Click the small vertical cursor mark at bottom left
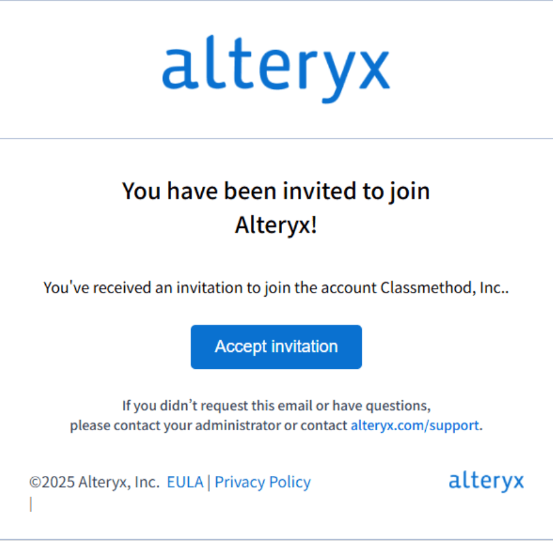Viewport: 553px width, 541px height. pyautogui.click(x=31, y=505)
